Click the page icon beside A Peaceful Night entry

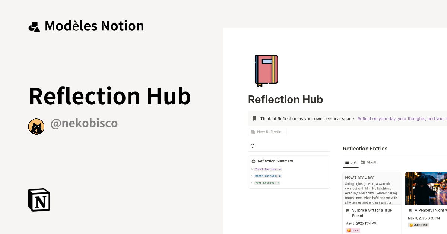coord(410,210)
